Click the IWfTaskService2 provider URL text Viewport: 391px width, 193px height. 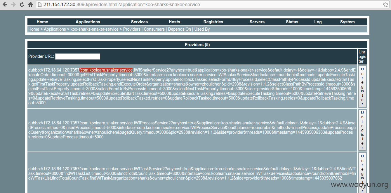click(x=192, y=173)
